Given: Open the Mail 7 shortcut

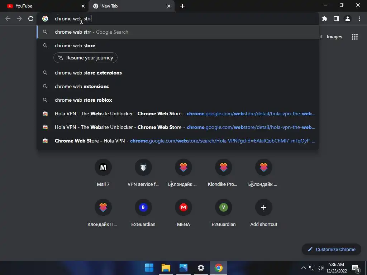Looking at the screenshot, I should pos(103,173).
